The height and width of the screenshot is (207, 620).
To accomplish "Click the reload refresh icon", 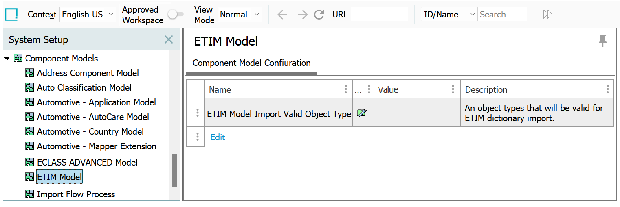I will [x=319, y=15].
